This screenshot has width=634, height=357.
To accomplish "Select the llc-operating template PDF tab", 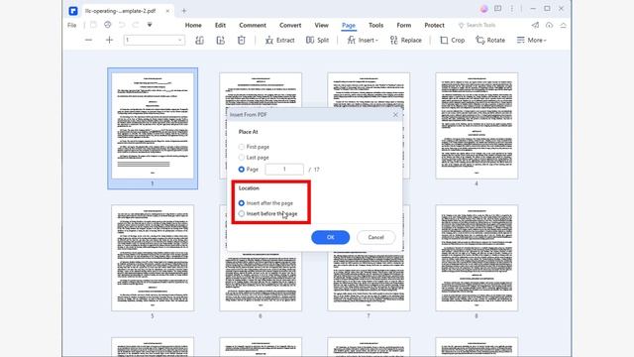I will tap(121, 11).
